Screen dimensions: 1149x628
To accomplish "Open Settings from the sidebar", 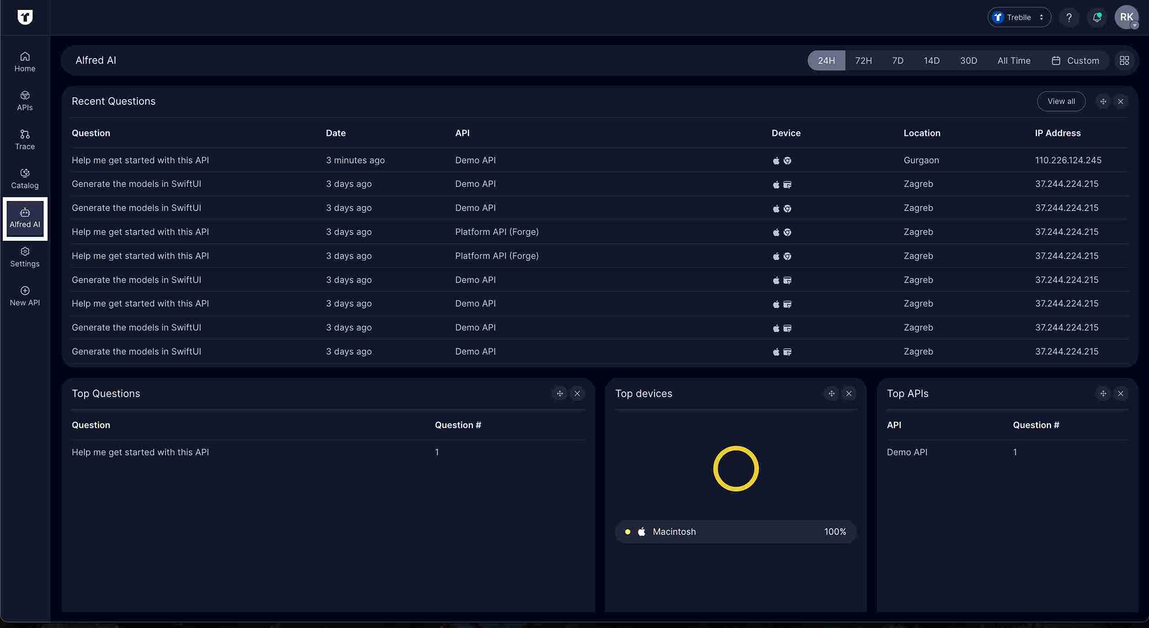I will [25, 257].
